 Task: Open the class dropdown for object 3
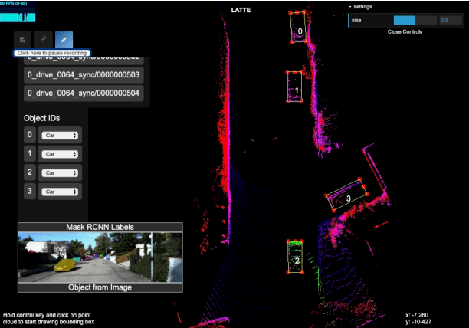pos(60,192)
